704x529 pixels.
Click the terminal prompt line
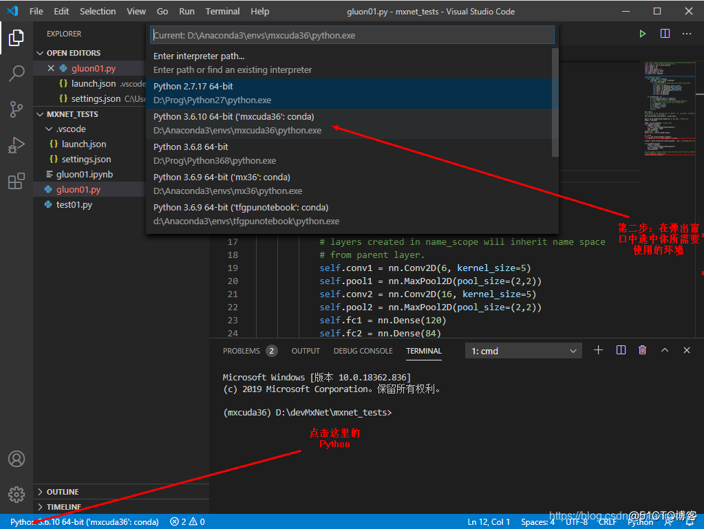point(307,412)
